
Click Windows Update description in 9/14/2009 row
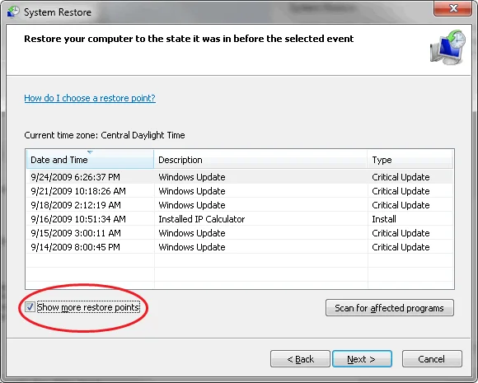coord(192,247)
